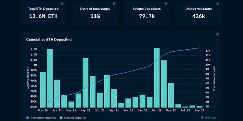Click the Sep.22 x-axis label
This screenshot has height=121, width=243.
click(200, 110)
